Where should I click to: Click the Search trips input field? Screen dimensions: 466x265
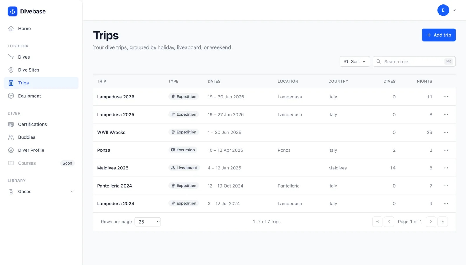pos(414,61)
